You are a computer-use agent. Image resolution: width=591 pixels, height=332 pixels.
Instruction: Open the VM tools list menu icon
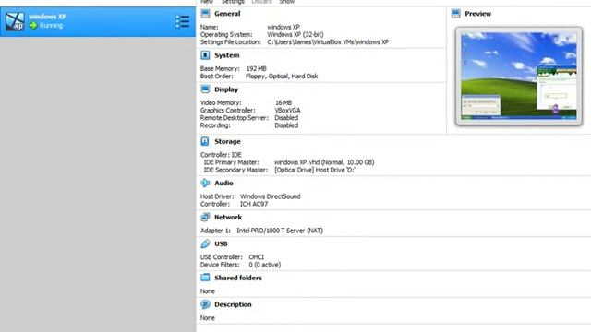point(183,22)
